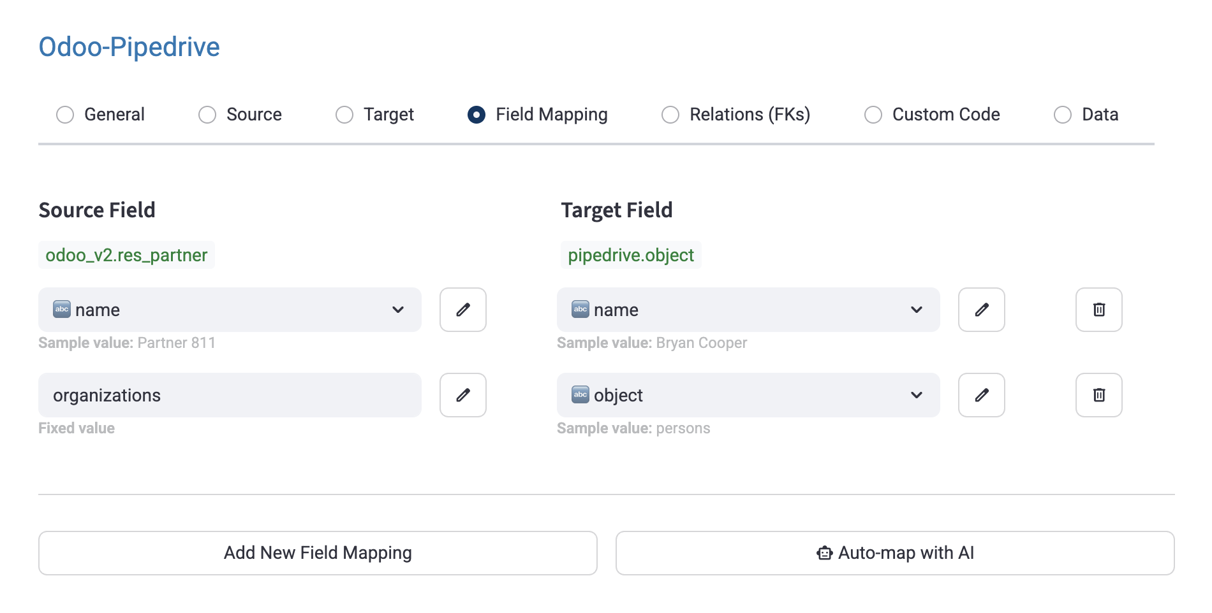
Task: Edit the source field 'name' with the pencil icon
Action: (463, 310)
